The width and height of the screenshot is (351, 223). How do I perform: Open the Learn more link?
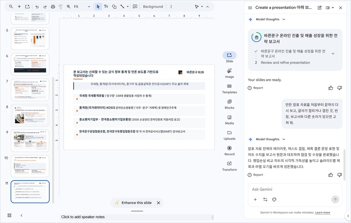322,213
